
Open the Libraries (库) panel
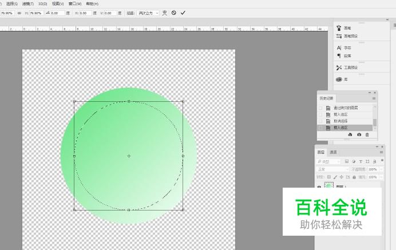pyautogui.click(x=342, y=80)
